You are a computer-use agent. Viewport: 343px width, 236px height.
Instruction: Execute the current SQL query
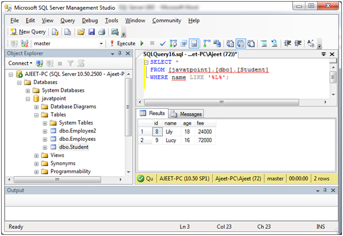point(122,43)
